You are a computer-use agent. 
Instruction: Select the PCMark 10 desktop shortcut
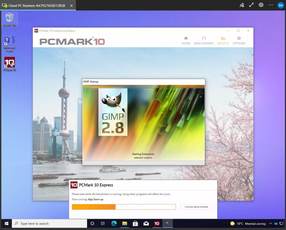(x=9, y=64)
